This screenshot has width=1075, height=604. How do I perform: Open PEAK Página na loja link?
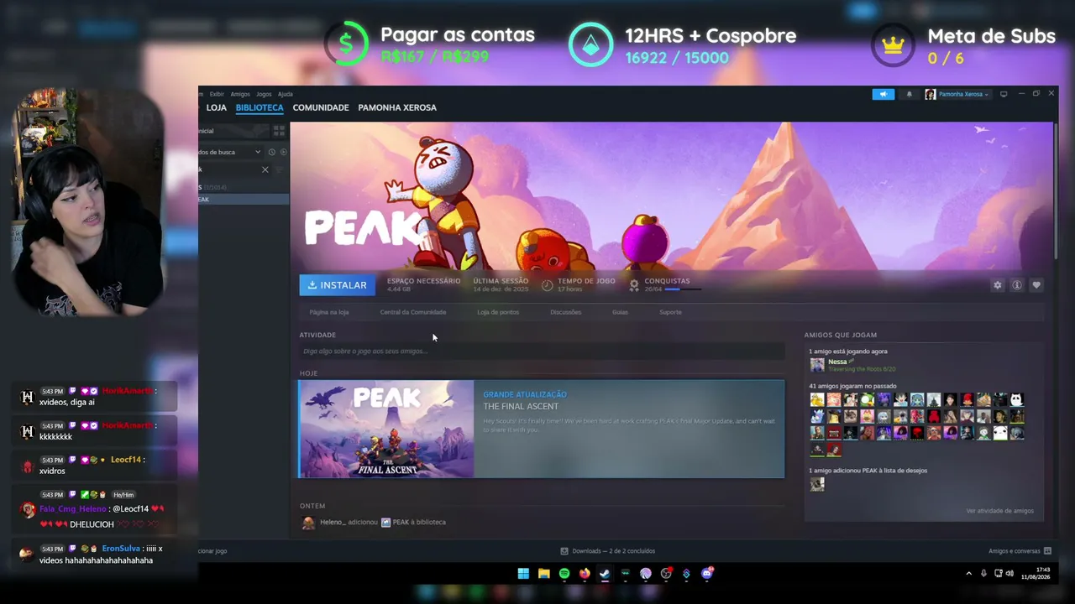(329, 312)
